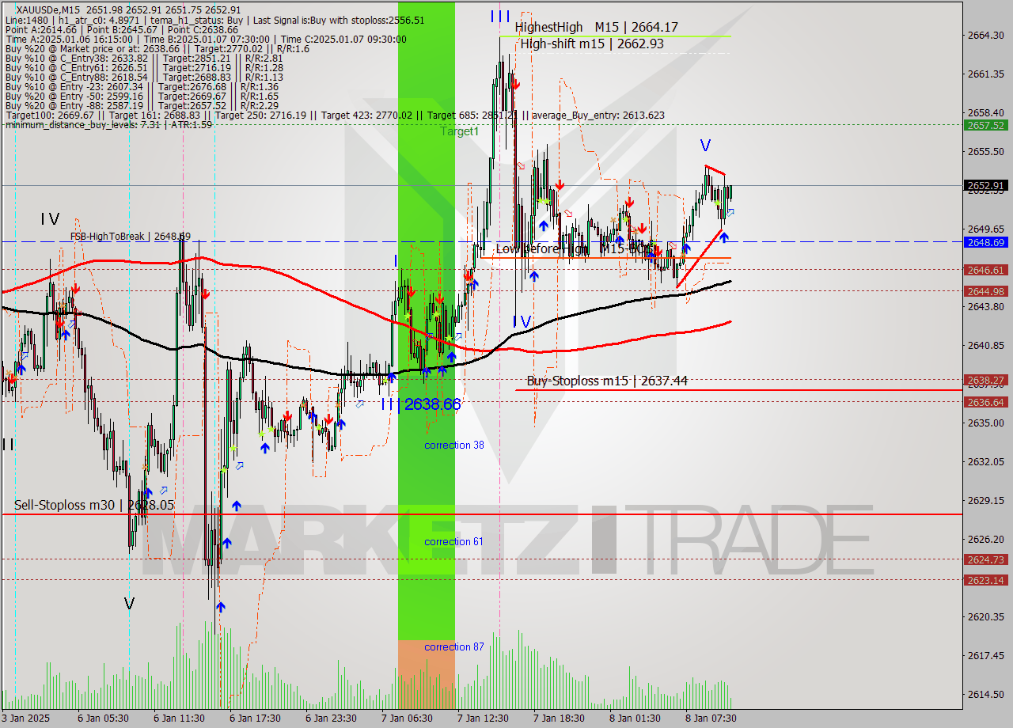
Task: Click the Buy %10 @ Entry -23 line
Action: [142, 86]
